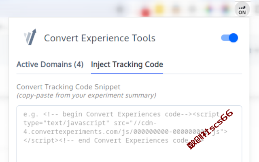Image resolution: width=259 pixels, height=162 pixels.
Task: Open the blurred red toolbar extension icon
Action: tap(145, 11)
